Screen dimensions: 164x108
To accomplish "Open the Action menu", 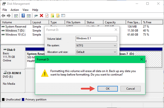I will 15,10.
